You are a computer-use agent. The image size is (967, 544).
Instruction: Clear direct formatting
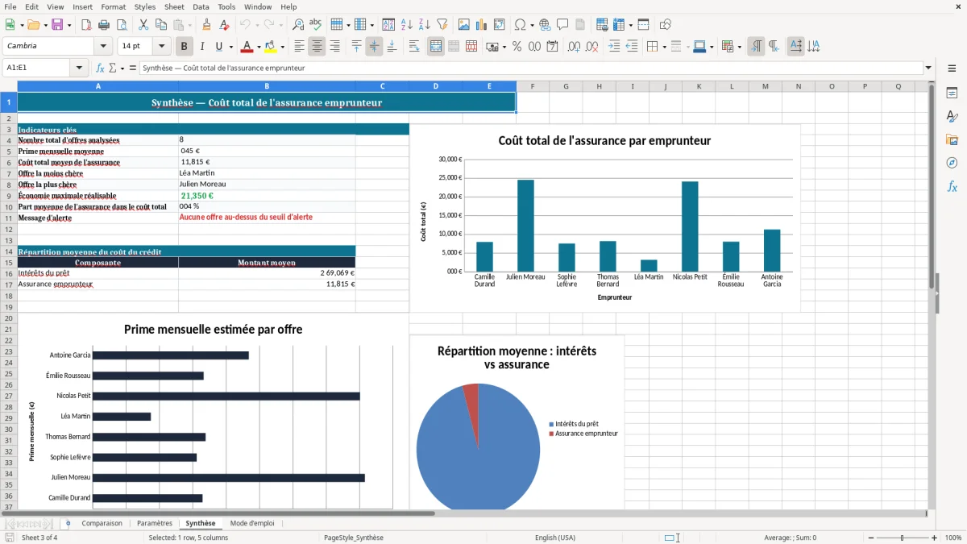(225, 25)
